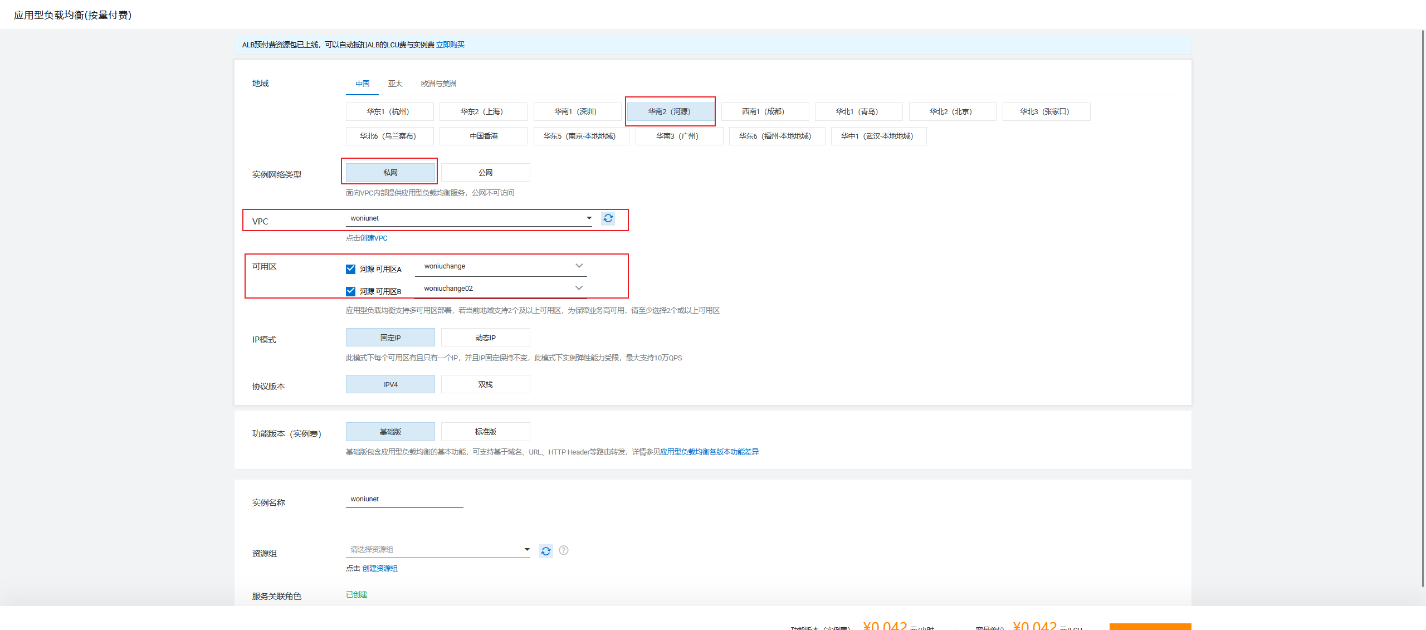1426x630 pixels.
Task: Open the VPC woniunet dropdown
Action: tap(468, 218)
